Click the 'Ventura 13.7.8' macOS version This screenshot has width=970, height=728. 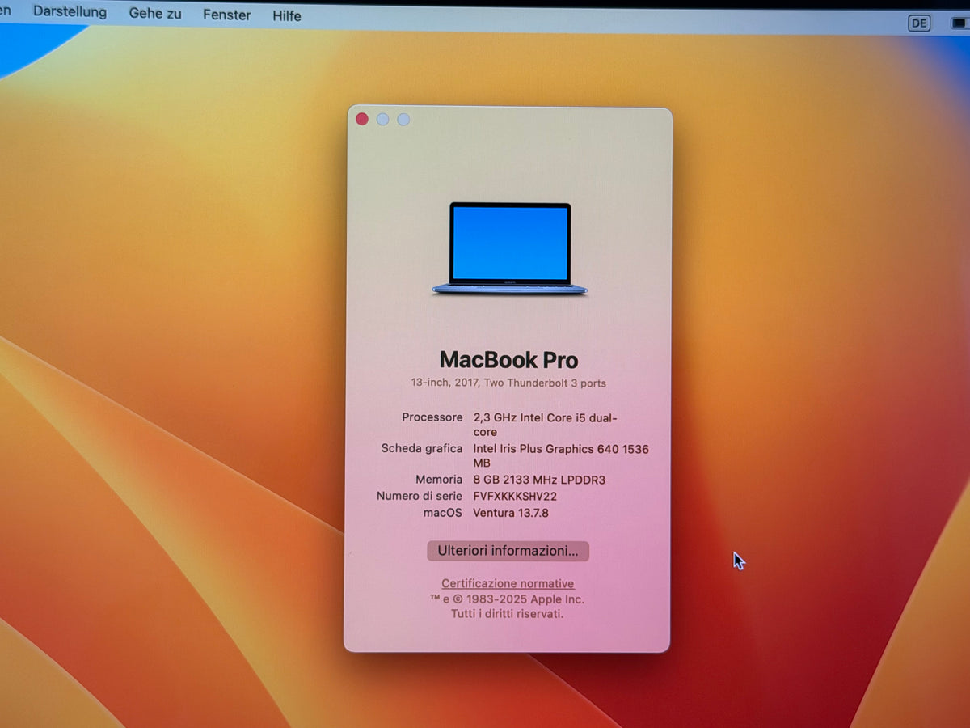click(511, 513)
